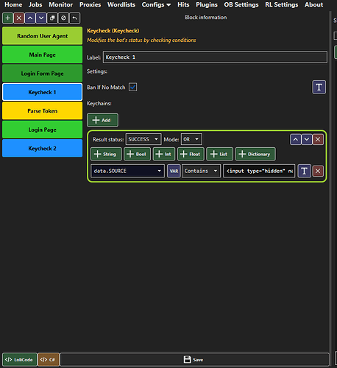337x368 pixels.
Task: Delete the selected block with the red X icon
Action: pyautogui.click(x=19, y=18)
